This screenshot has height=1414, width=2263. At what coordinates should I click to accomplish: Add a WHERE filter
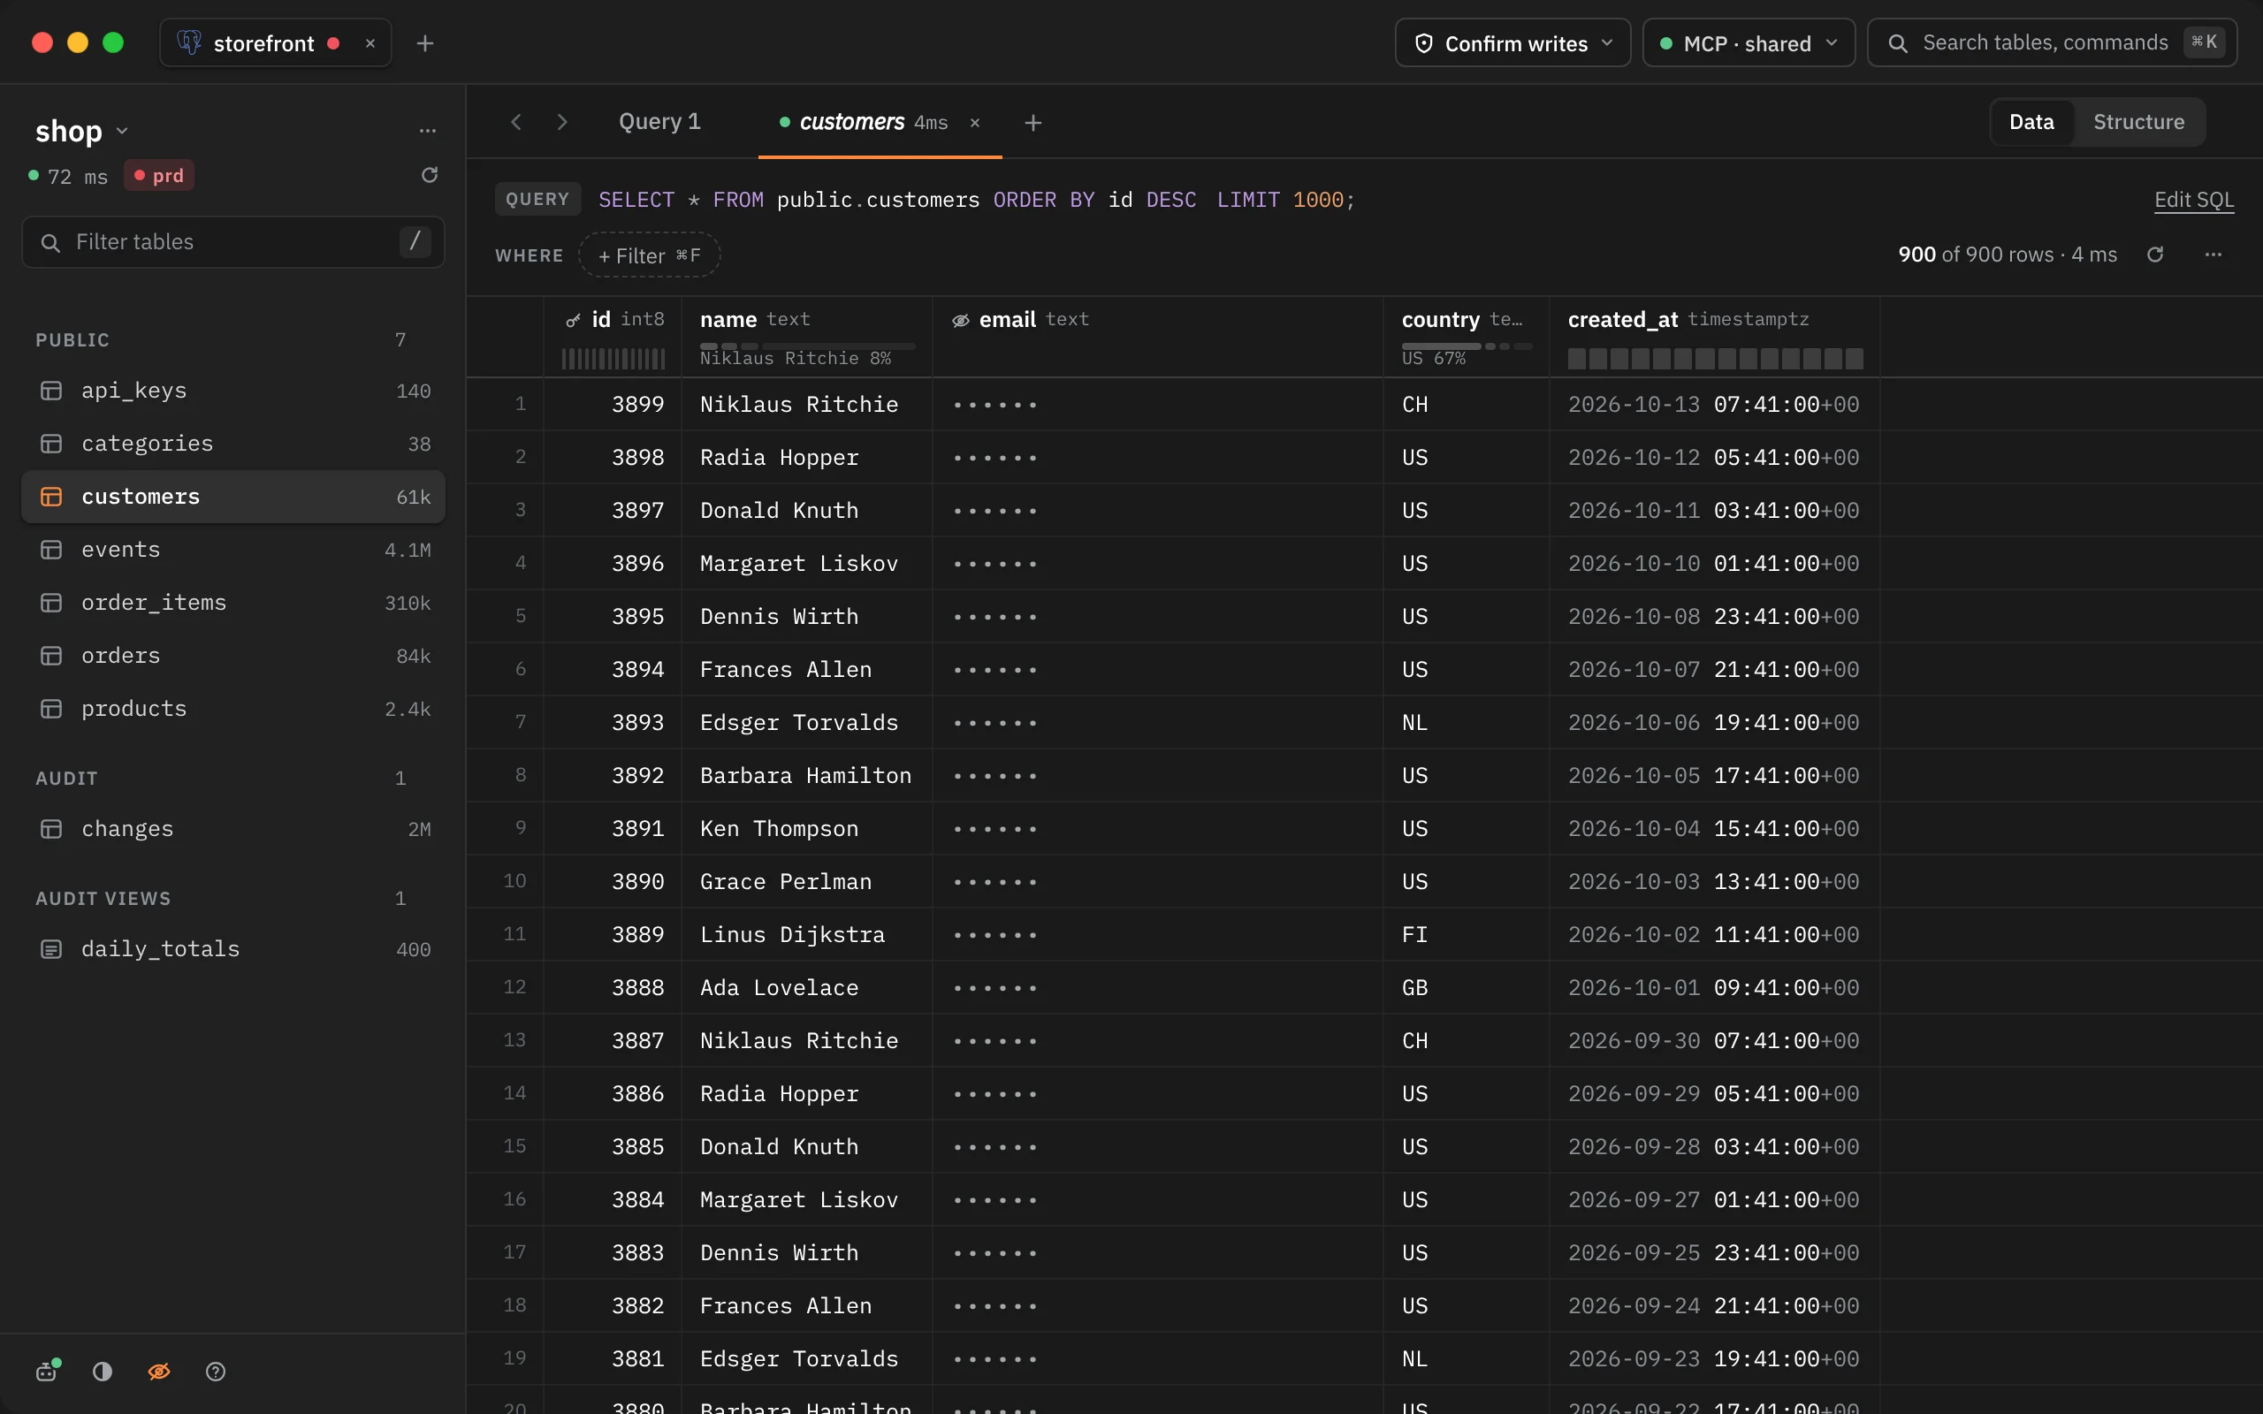pyautogui.click(x=649, y=255)
